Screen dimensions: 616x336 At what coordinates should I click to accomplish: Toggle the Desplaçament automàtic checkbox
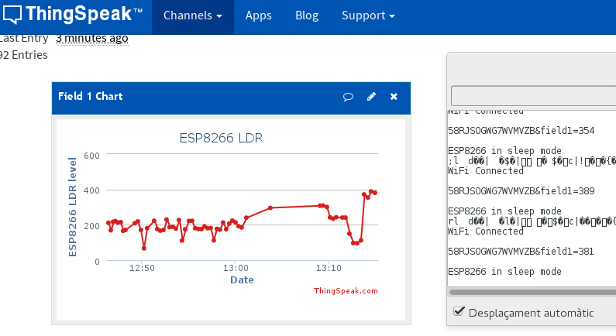point(459,311)
